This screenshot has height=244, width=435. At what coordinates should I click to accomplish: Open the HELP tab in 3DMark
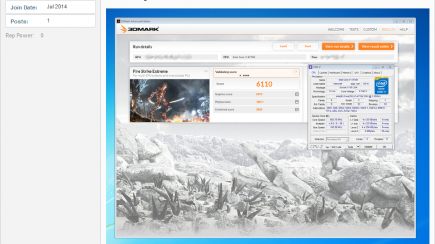coord(404,29)
